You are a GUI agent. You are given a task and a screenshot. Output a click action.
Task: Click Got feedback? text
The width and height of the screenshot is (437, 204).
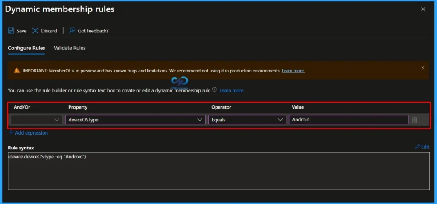pos(93,31)
